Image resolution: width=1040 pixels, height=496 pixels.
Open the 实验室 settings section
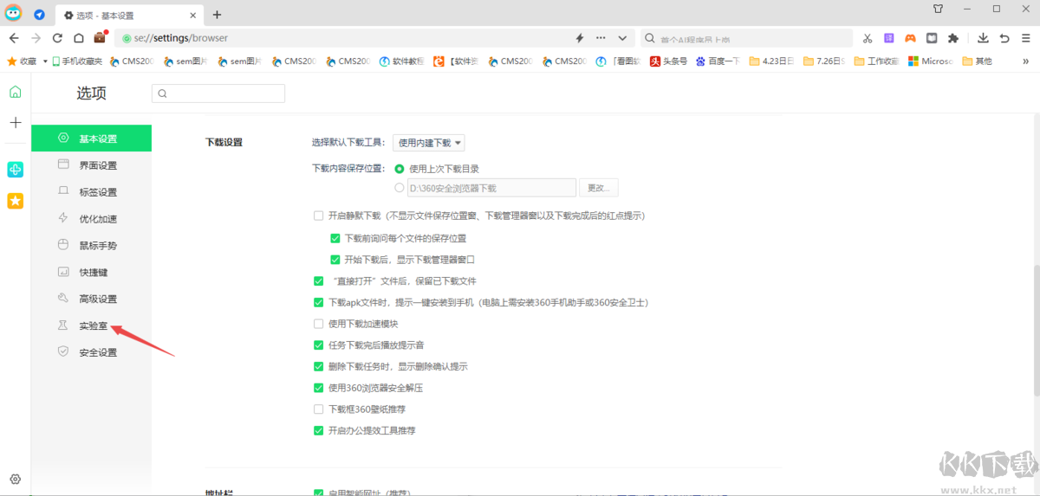coord(93,326)
